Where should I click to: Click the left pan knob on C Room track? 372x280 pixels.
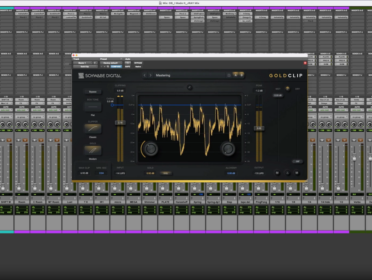tap(34, 125)
